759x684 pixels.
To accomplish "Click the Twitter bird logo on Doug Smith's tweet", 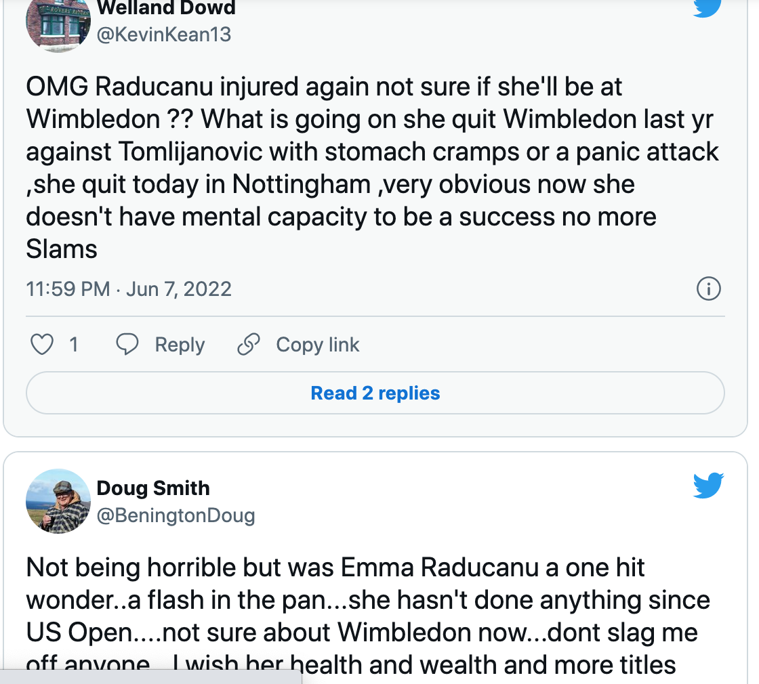I will point(708,486).
